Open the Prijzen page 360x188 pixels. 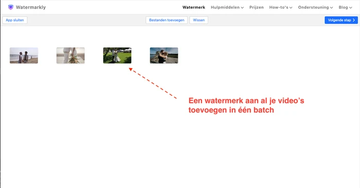pos(256,7)
